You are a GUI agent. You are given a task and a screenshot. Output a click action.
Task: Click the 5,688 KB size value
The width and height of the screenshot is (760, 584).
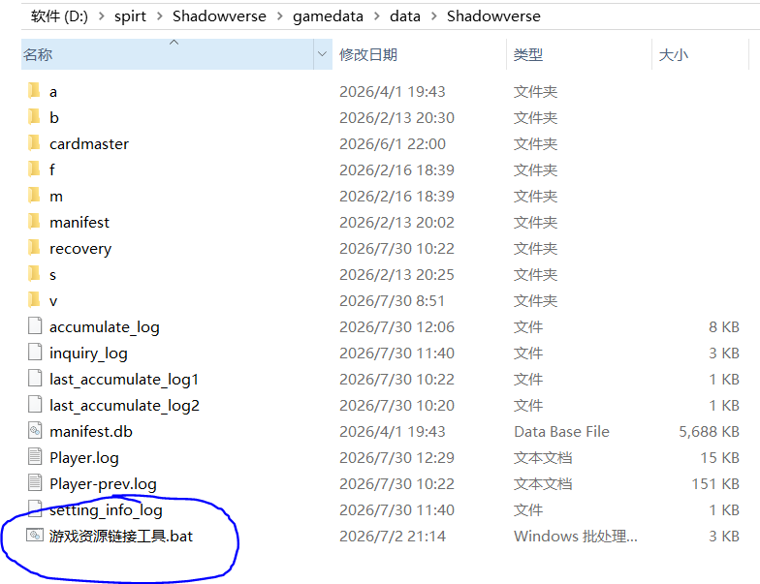point(709,432)
